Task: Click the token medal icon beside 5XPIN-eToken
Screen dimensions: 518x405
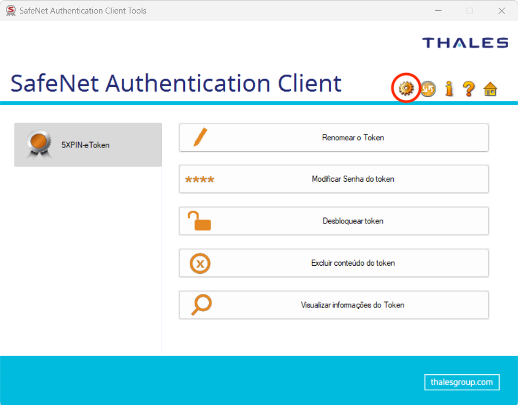Action: coord(39,144)
